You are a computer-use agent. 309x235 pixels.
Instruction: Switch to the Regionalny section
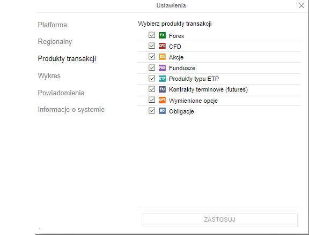click(x=55, y=42)
